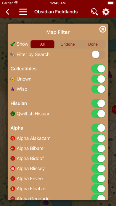Switch to the Done segment
This screenshot has height=206, width=116.
[93, 44]
